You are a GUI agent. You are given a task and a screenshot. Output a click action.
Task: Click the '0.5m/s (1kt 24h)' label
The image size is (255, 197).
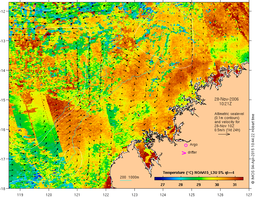[227, 130]
